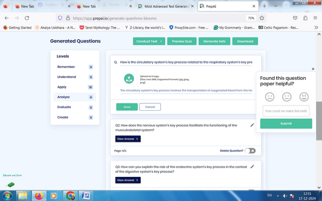The height and width of the screenshot is (201, 322).
Task: Select the neutral face feedback emoji
Action: [287, 97]
